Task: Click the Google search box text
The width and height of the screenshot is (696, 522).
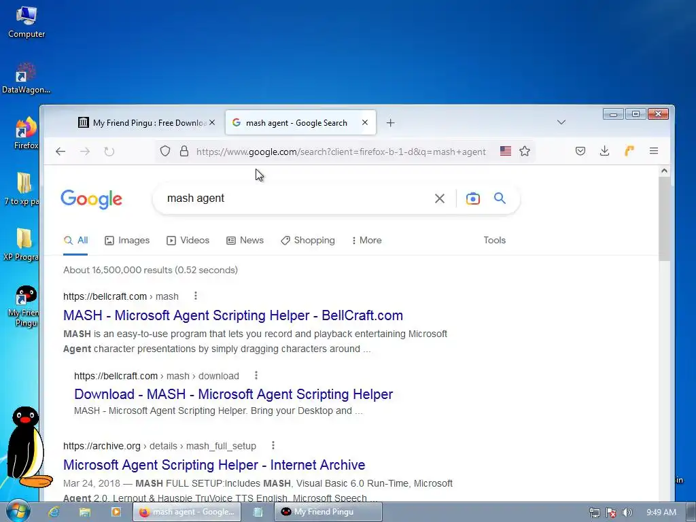Action: (x=196, y=198)
